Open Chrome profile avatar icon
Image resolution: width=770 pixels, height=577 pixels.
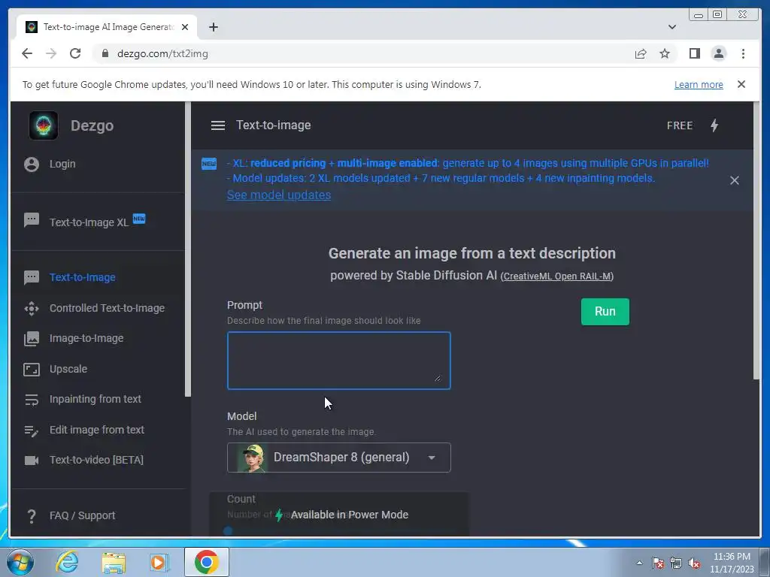718,53
